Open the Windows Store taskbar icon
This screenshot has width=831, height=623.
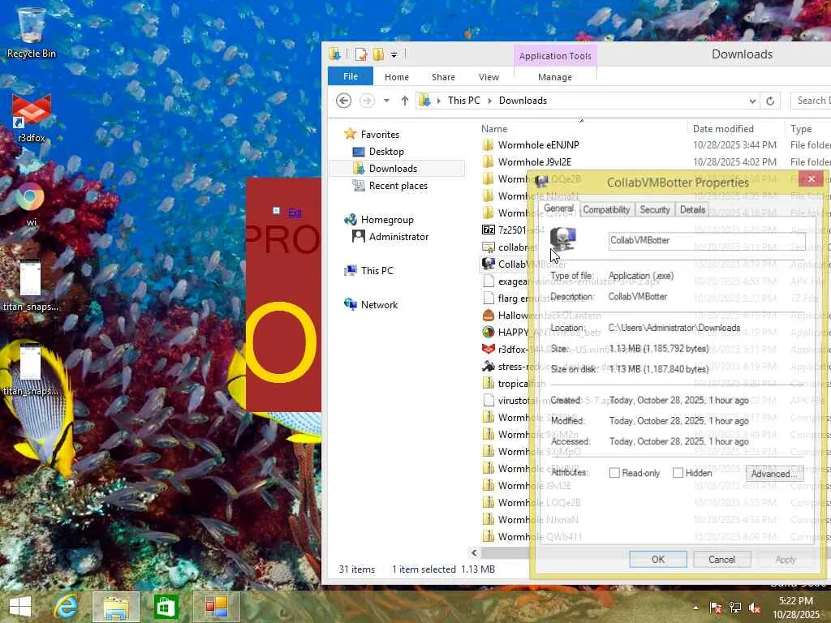tap(166, 607)
